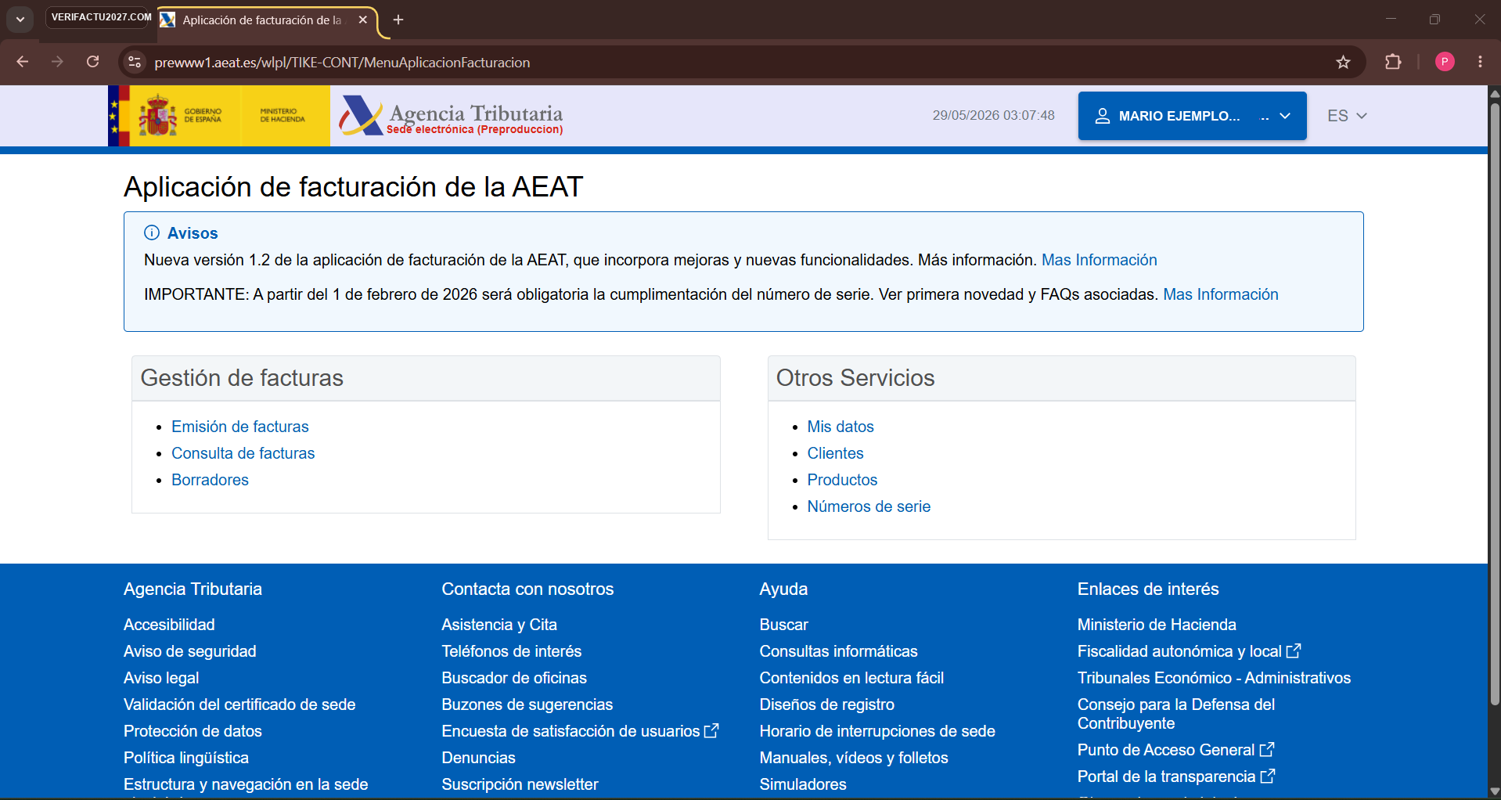Close the Aplicación de facturación tab

[x=363, y=20]
